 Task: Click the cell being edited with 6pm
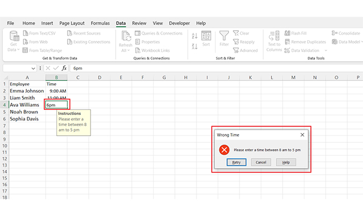click(56, 105)
